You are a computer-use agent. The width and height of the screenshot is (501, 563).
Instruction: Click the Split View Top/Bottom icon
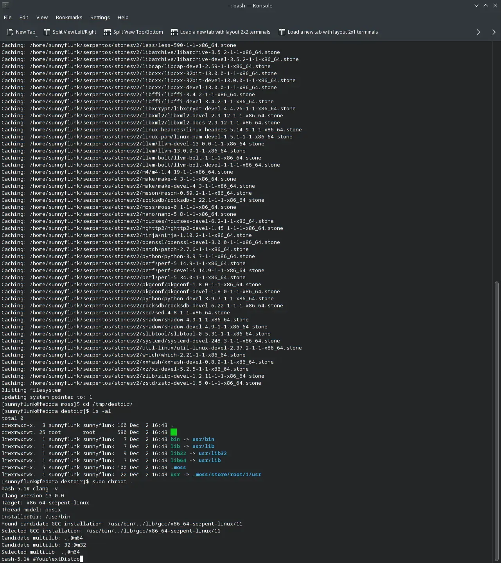click(x=108, y=32)
